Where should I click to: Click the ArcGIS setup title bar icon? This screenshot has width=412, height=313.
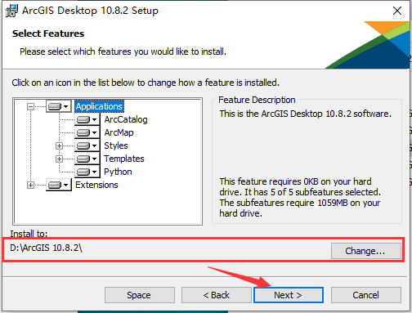(11, 11)
